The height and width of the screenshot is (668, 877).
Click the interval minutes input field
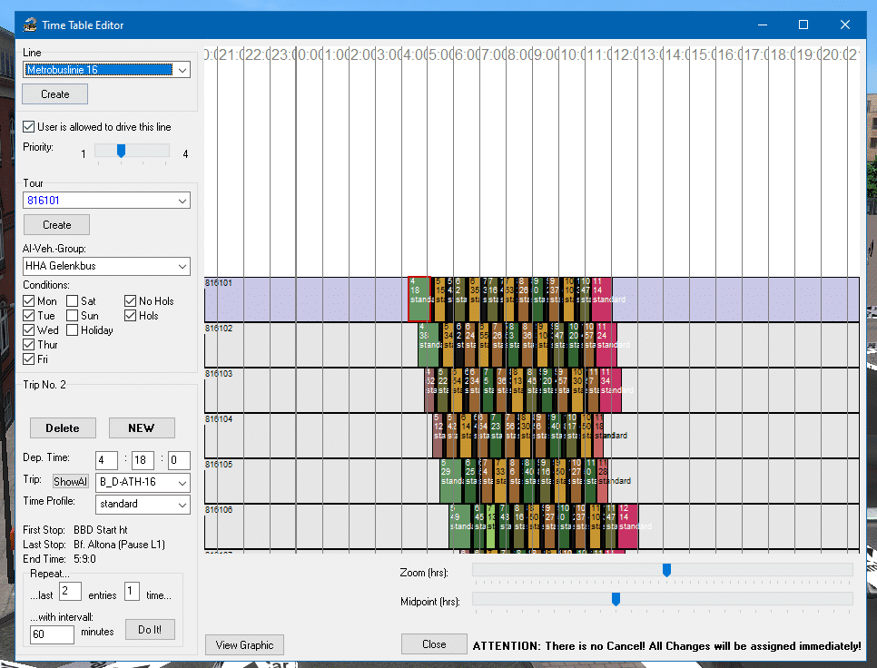coord(53,633)
